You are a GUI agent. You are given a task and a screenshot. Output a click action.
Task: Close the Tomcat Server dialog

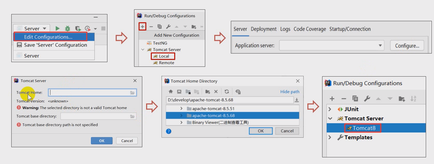click(x=135, y=81)
